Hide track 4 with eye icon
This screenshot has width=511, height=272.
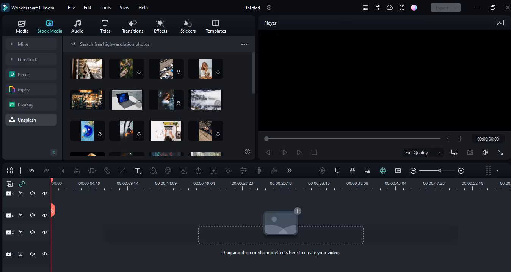click(x=45, y=193)
